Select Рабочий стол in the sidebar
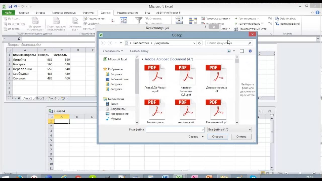Viewport: 322px width, 181px height. click(119, 79)
